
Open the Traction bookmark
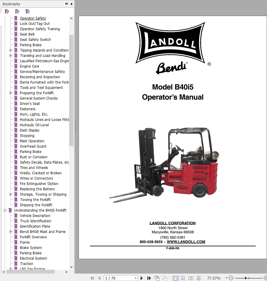point(26,264)
